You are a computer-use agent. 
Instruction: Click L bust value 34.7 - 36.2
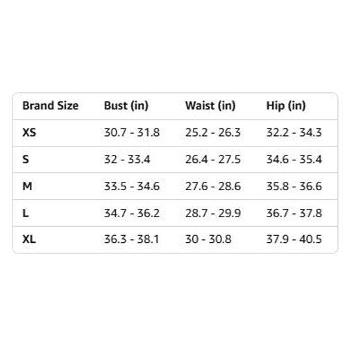click(x=132, y=213)
